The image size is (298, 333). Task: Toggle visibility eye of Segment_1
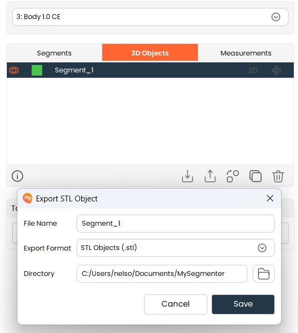click(x=14, y=70)
